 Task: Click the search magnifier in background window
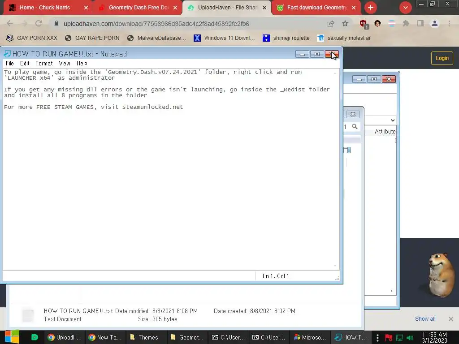click(x=355, y=127)
